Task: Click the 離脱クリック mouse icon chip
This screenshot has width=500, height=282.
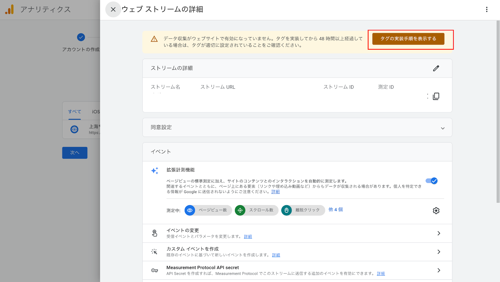Action: [286, 210]
